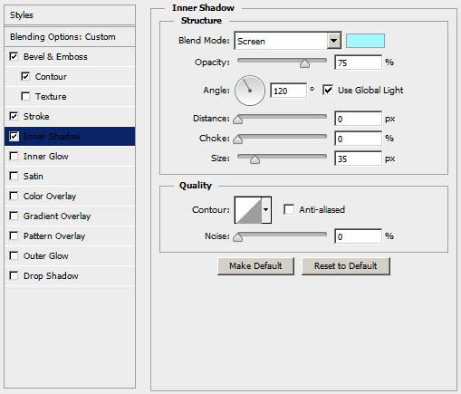Click the Size slider handle
The width and height of the screenshot is (461, 394).
tap(255, 159)
